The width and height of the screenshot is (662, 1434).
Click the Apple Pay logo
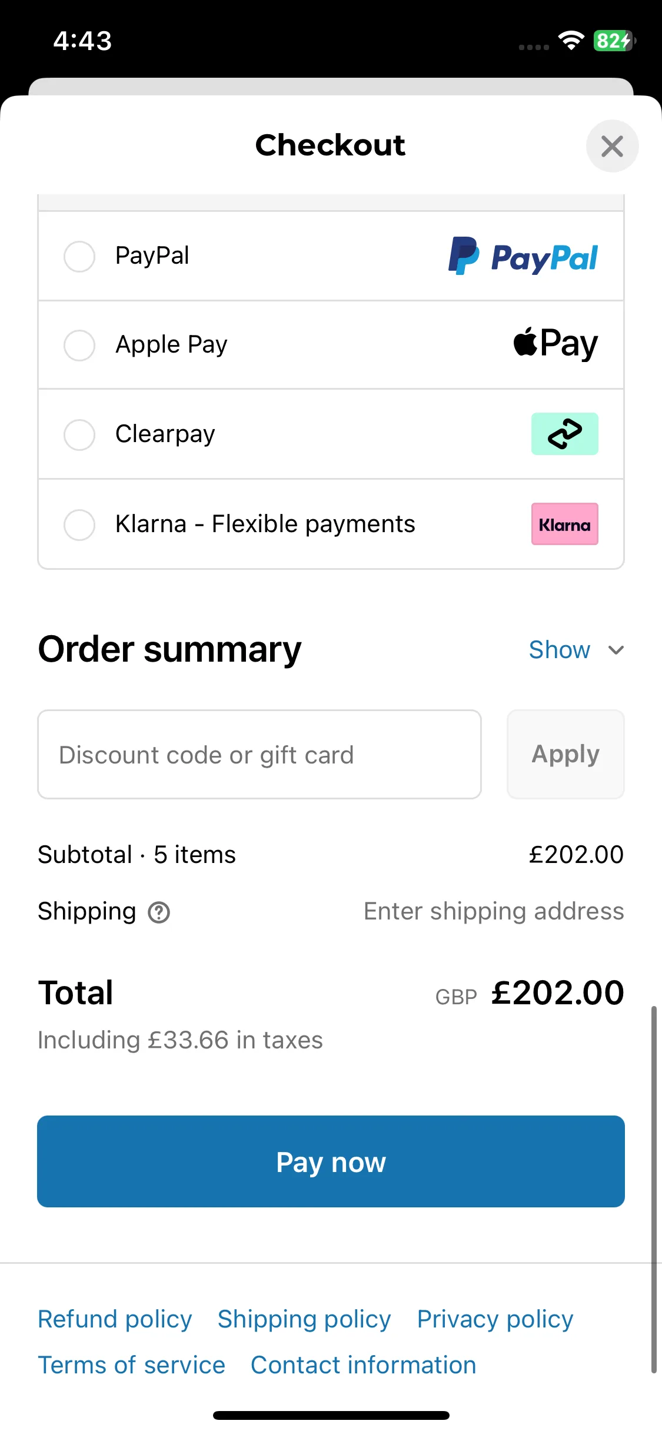tap(555, 344)
